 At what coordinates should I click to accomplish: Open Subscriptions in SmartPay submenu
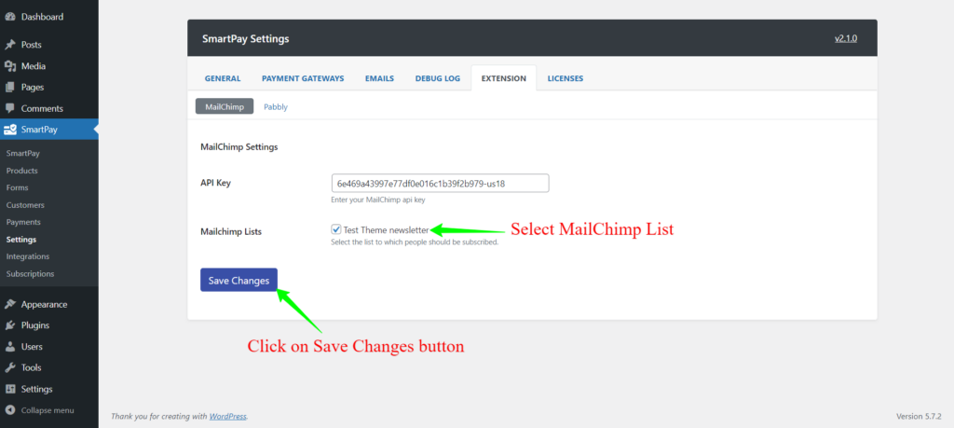[x=31, y=274]
